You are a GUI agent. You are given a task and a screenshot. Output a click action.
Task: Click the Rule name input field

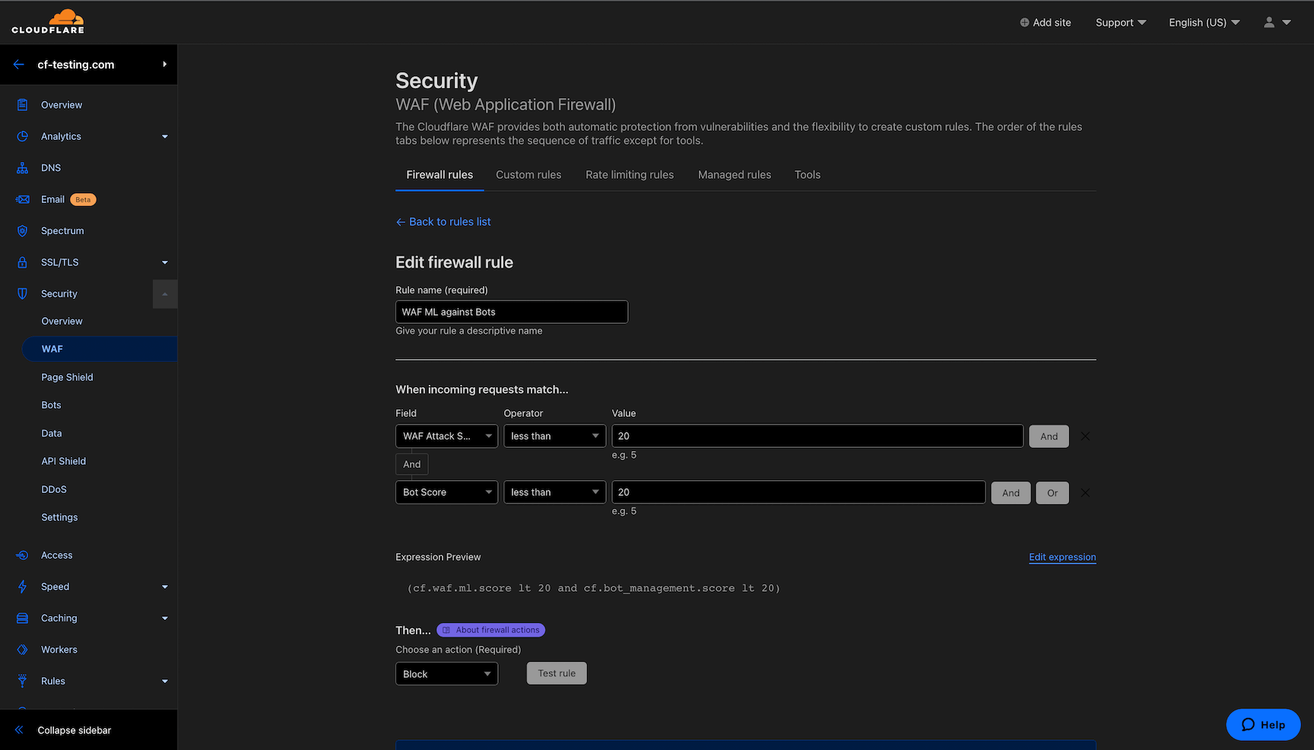pos(511,312)
